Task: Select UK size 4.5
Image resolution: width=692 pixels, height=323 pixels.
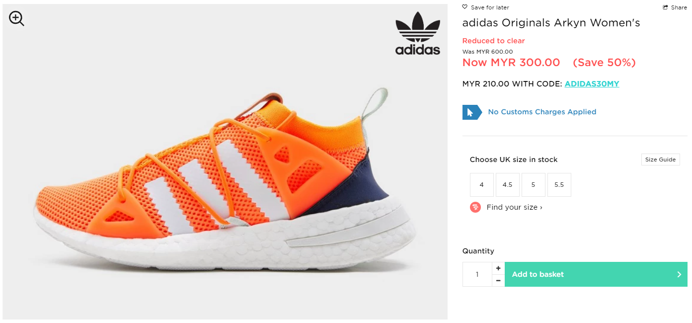Action: pos(507,185)
